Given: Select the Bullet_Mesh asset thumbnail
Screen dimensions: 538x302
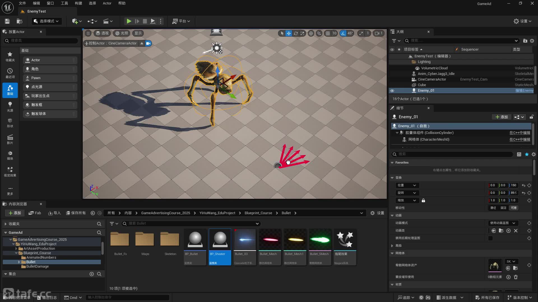Looking at the screenshot, I should tap(270, 240).
